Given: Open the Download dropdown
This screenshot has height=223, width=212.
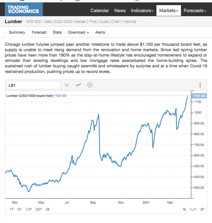Looking at the screenshot, I should 78,32.
